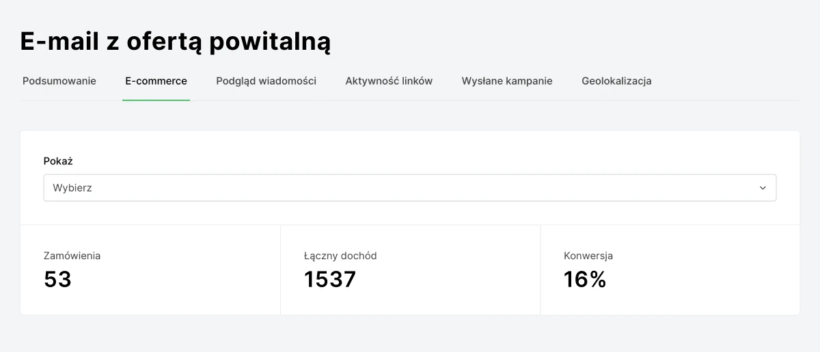This screenshot has height=352, width=820.
Task: Select the conversion value 16%
Action: (585, 279)
